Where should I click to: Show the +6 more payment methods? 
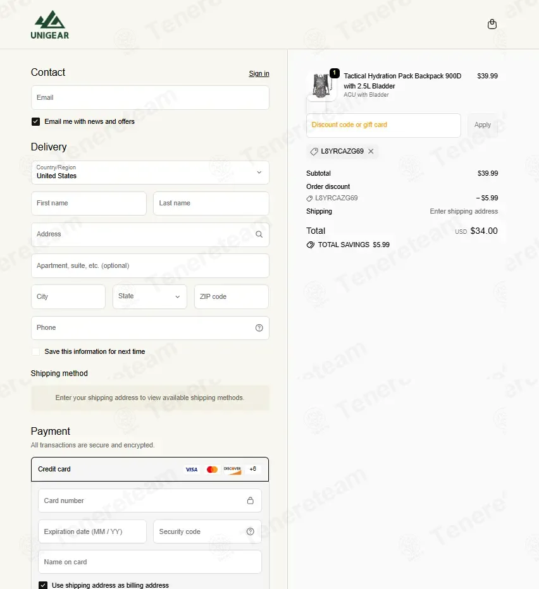click(x=253, y=469)
